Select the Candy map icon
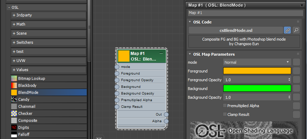Viewport: 307px width, 139px height. [14, 99]
